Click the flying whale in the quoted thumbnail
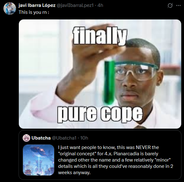The image size is (184, 182). pyautogui.click(x=39, y=151)
